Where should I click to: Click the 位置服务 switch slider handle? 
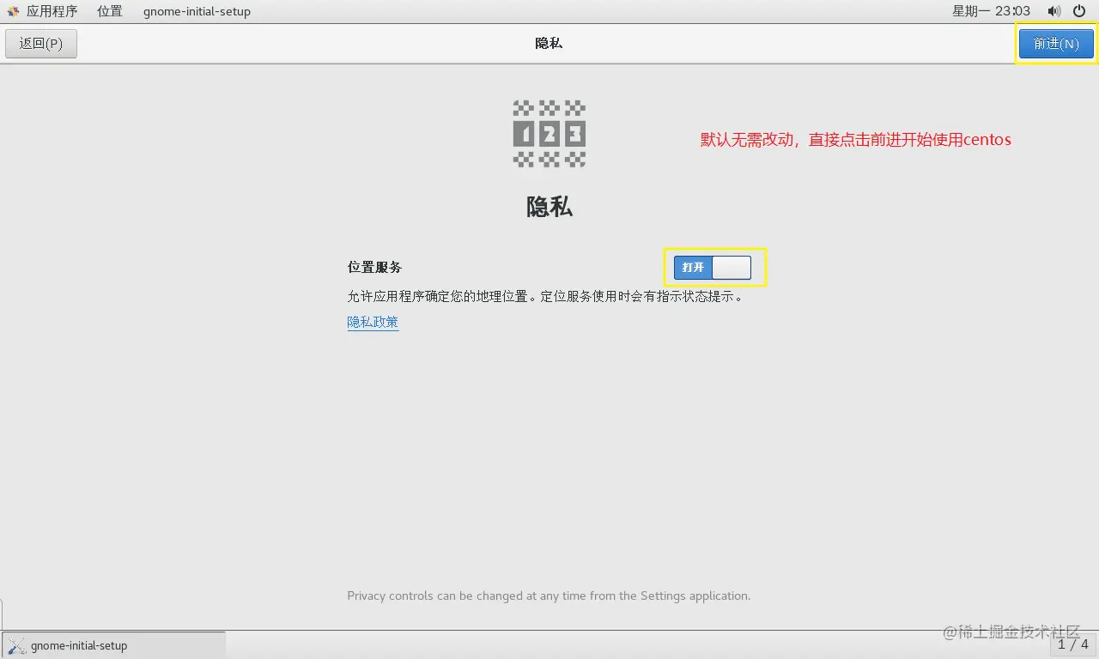click(x=731, y=267)
